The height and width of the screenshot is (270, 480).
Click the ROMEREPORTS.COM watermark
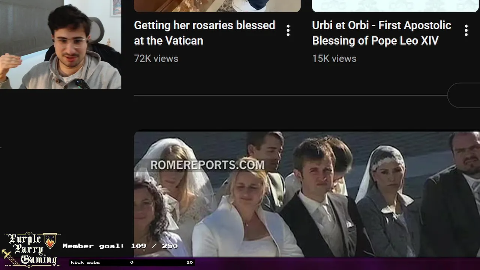(x=207, y=165)
